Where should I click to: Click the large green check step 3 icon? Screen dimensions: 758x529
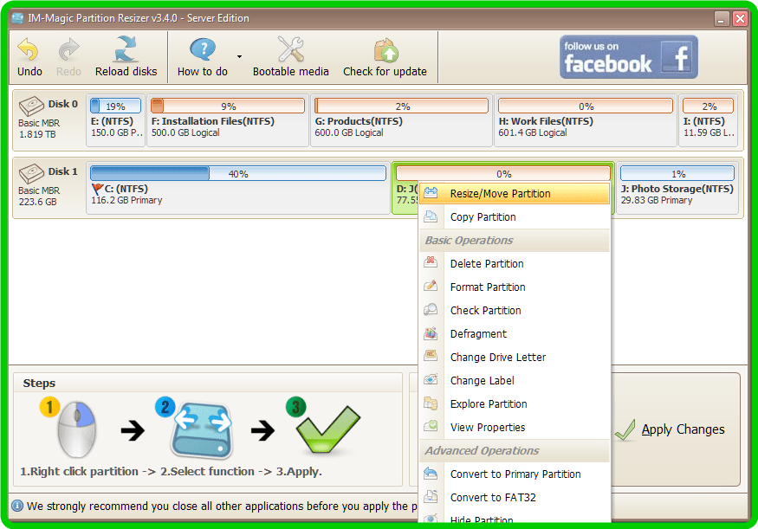327,429
